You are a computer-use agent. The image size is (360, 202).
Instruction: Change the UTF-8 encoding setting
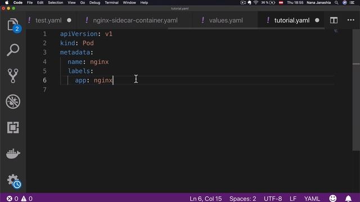pos(273,199)
